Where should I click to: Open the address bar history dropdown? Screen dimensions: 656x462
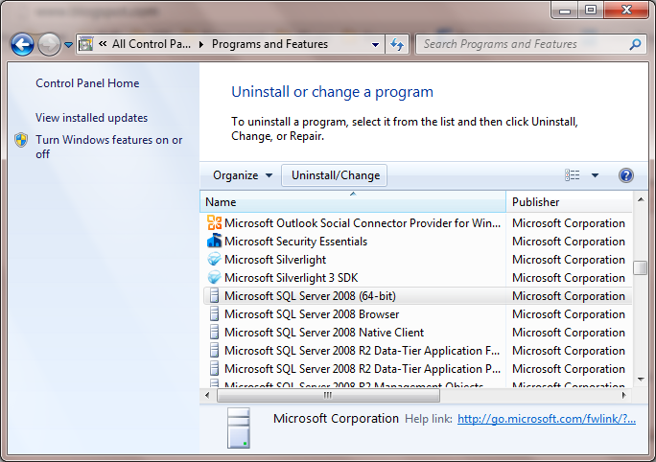click(375, 44)
